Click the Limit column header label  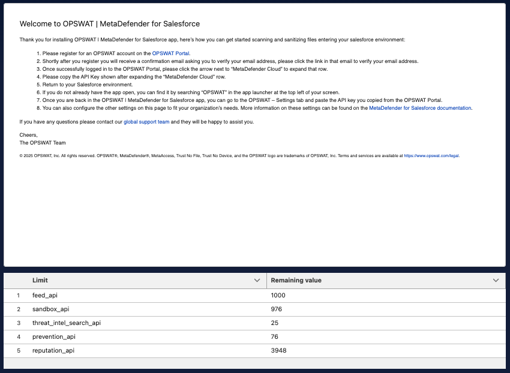40,280
